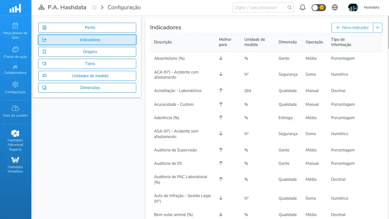
Task: Click the Tipo de informação header
Action: 341,42
